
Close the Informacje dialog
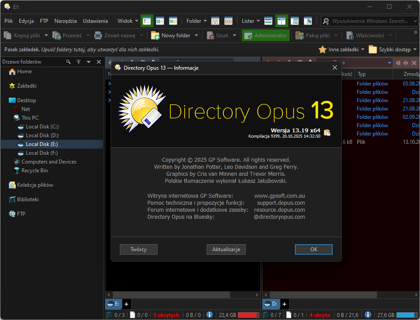[x=334, y=68]
